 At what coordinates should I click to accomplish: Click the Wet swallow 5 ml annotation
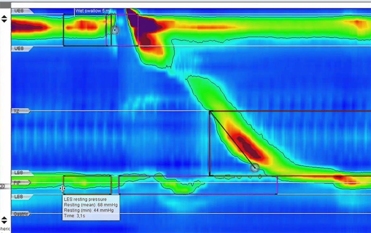point(93,11)
